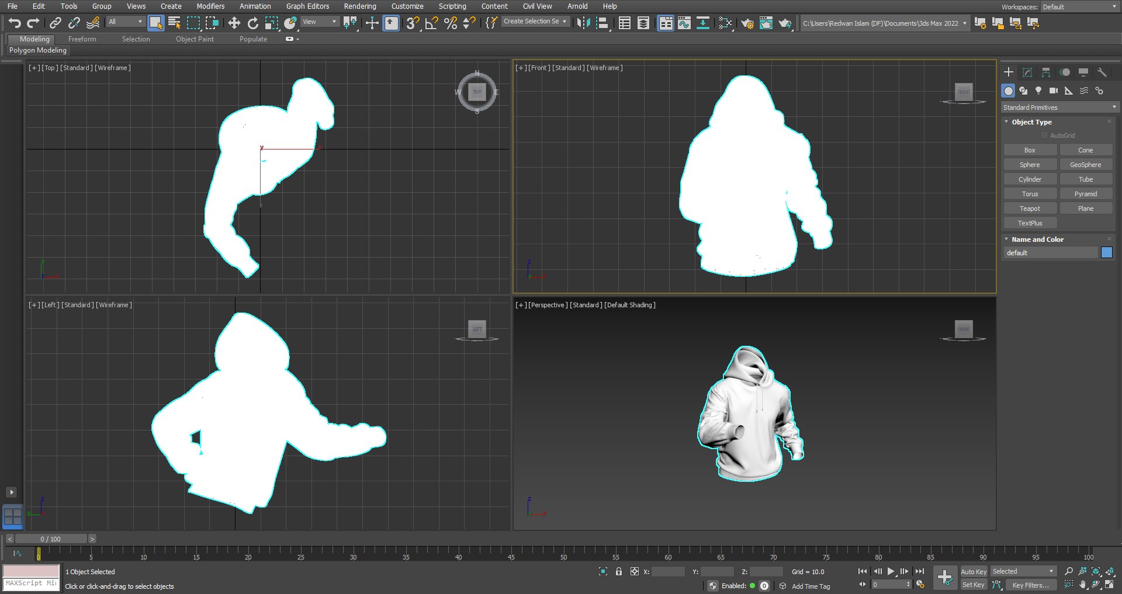This screenshot has width=1122, height=594.
Task: Open the Motion panel
Action: click(1065, 72)
